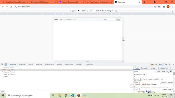Viewport: 175px width, 98px height.
Task: Close the DevTools panel
Action: click(173, 65)
